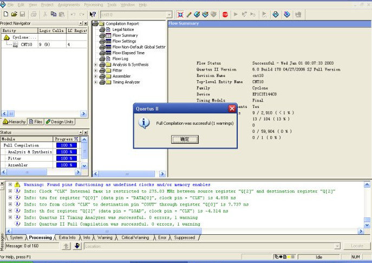Switch to the Critical Warning messages tab
Image resolution: width=372 pixels, height=263 pixels.
pos(135,238)
